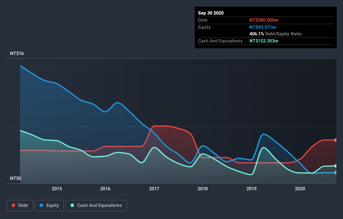343x219 pixels.
Task: Select the red Debt endpoint marker on the chart
Action: 336,140
